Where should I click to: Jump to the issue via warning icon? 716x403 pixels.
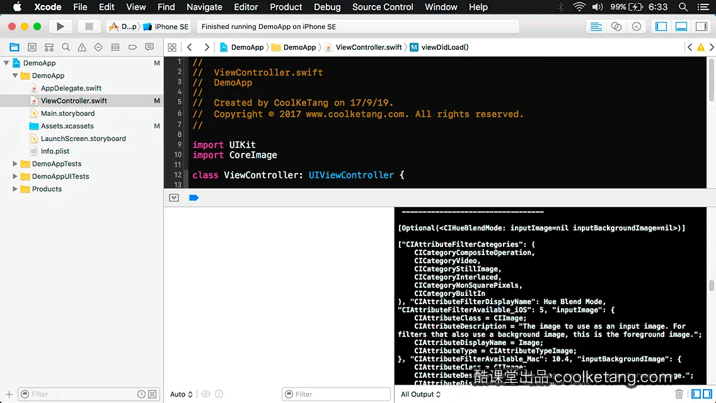point(700,47)
